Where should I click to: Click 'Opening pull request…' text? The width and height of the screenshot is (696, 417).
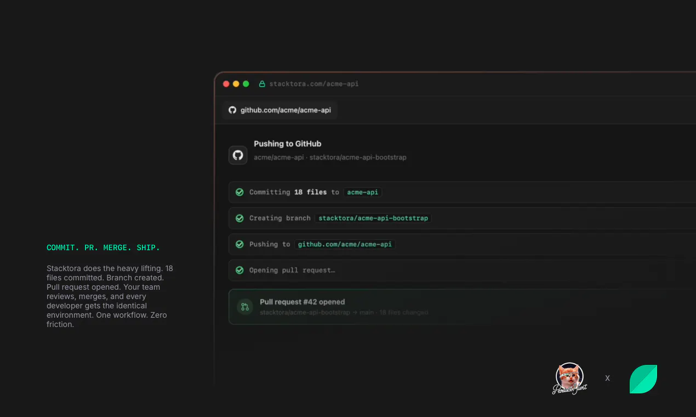point(292,271)
